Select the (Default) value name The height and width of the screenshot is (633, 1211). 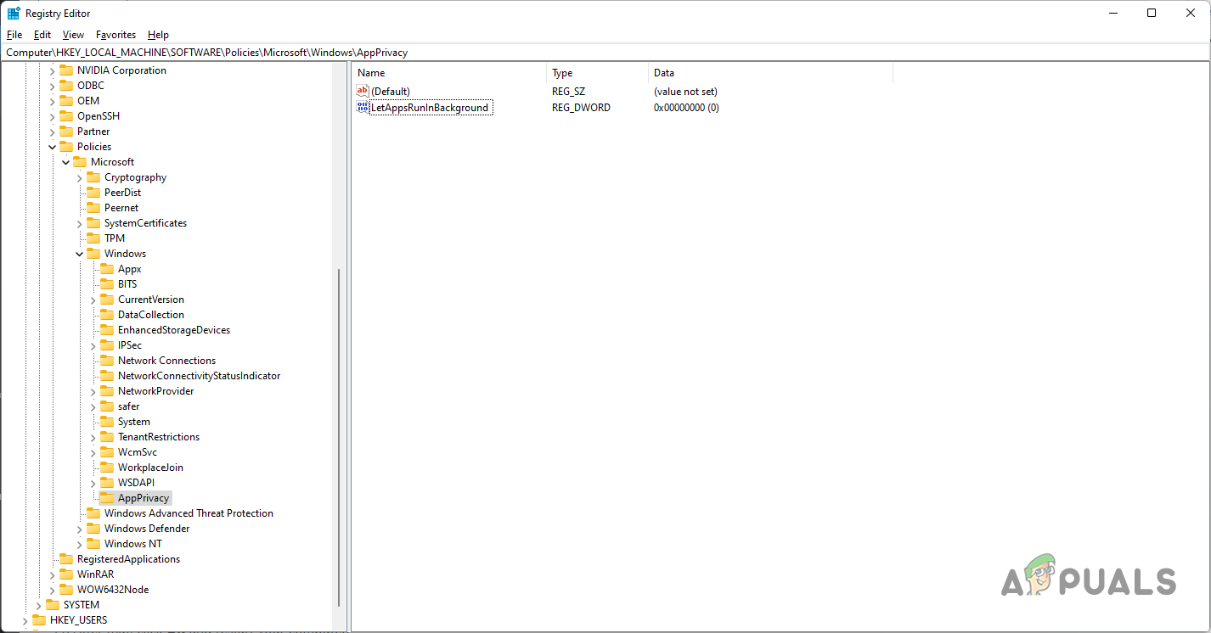pyautogui.click(x=391, y=91)
